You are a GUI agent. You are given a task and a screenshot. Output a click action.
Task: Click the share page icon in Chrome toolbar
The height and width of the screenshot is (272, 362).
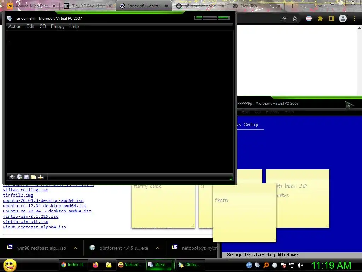tap(284, 18)
